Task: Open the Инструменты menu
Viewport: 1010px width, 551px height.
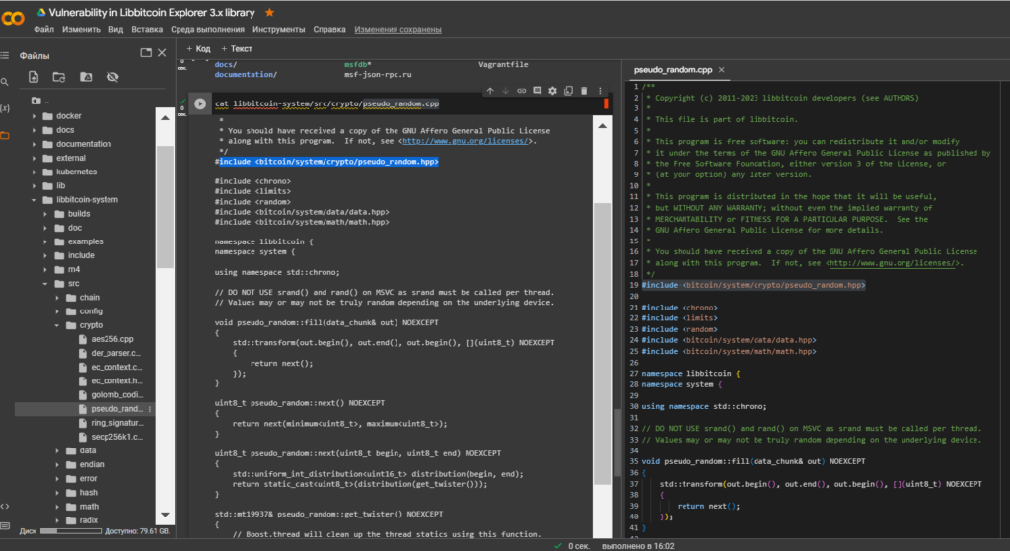Action: pos(278,29)
